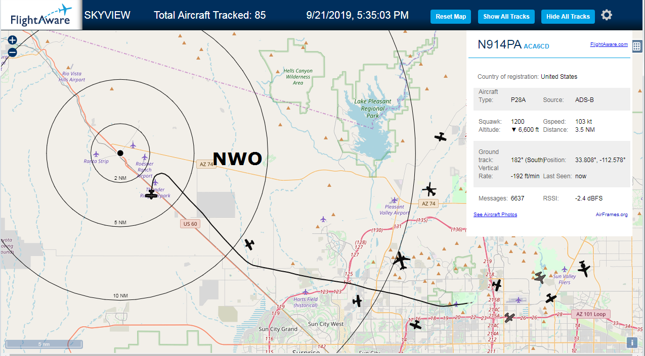The width and height of the screenshot is (645, 356).
Task: Click the Harts Field historical airport marker
Action: [x=305, y=292]
